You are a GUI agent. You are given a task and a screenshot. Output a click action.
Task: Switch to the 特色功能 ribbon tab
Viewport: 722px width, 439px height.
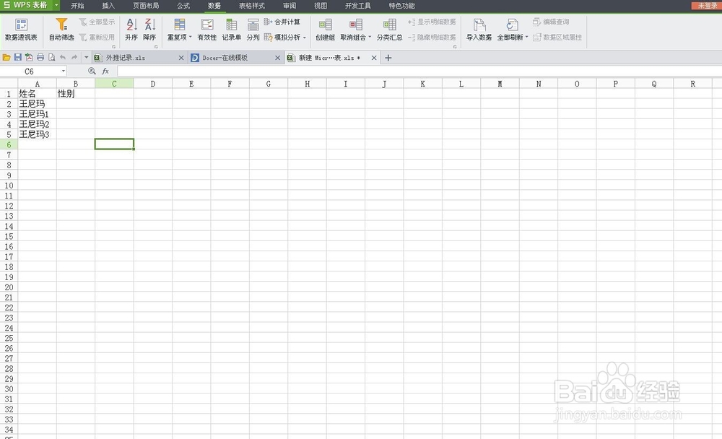coord(401,6)
